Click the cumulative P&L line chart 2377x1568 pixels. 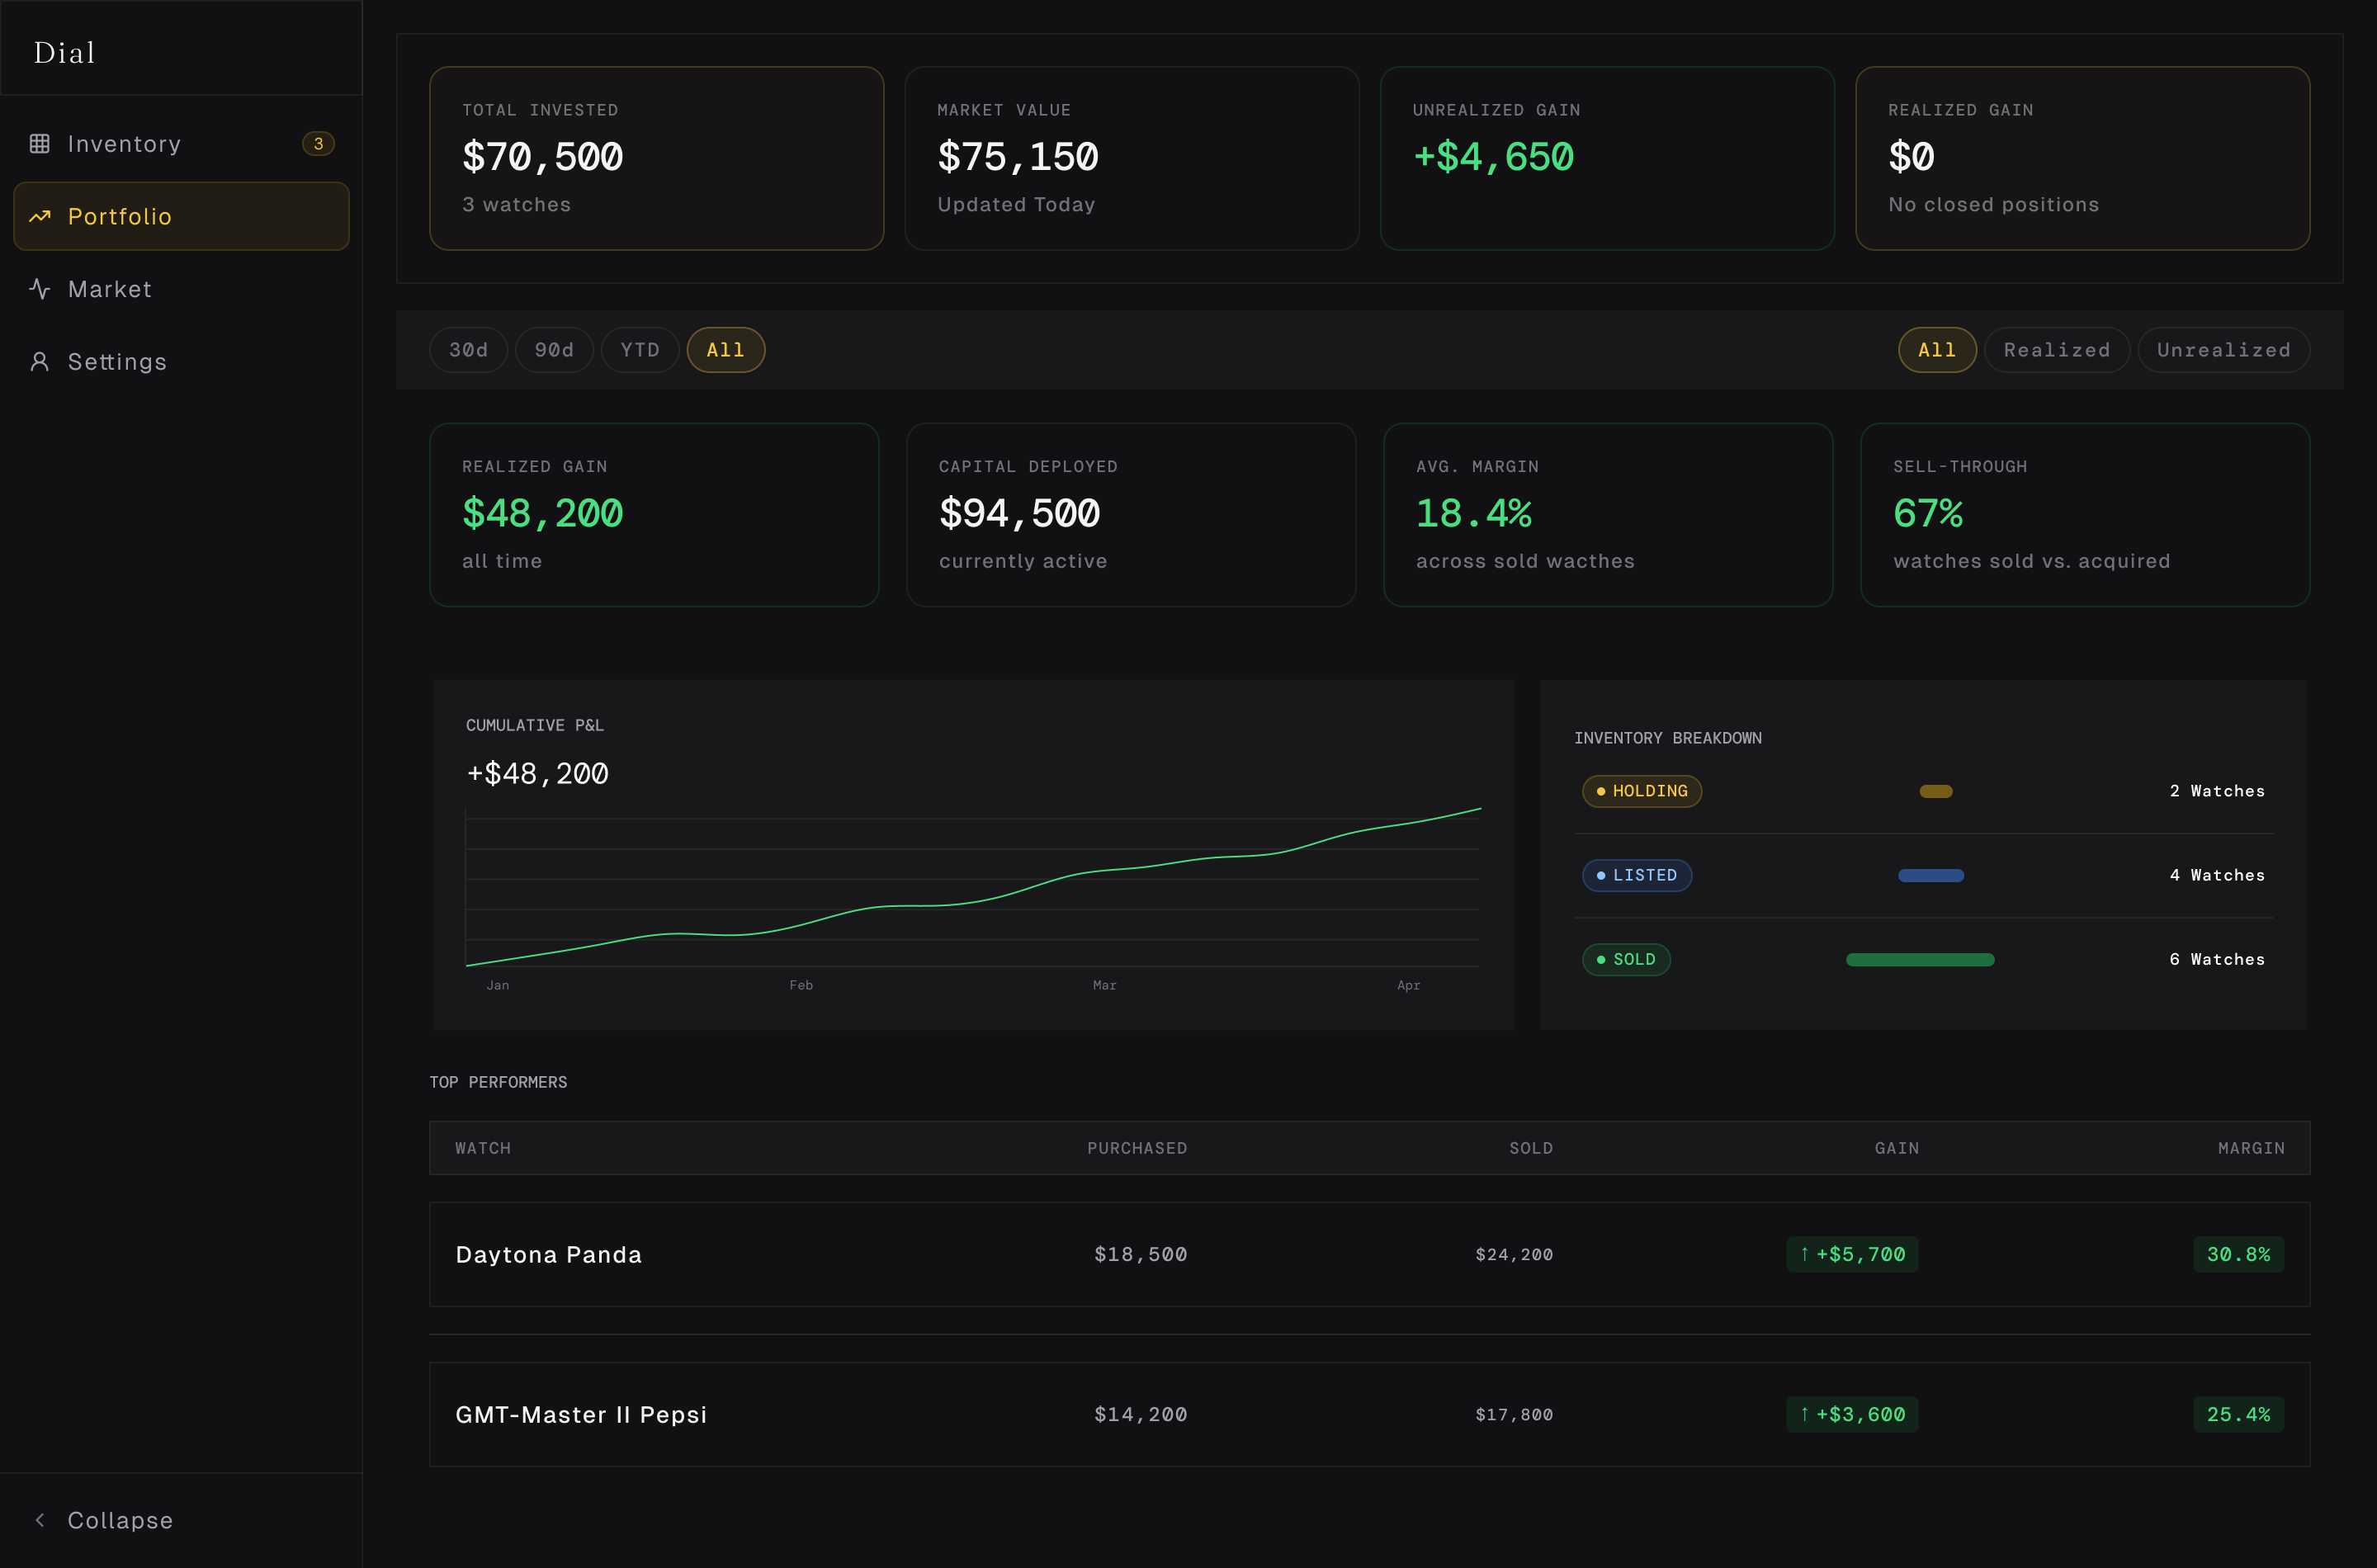[x=973, y=886]
